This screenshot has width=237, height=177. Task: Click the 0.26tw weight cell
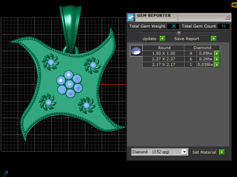click(x=205, y=59)
